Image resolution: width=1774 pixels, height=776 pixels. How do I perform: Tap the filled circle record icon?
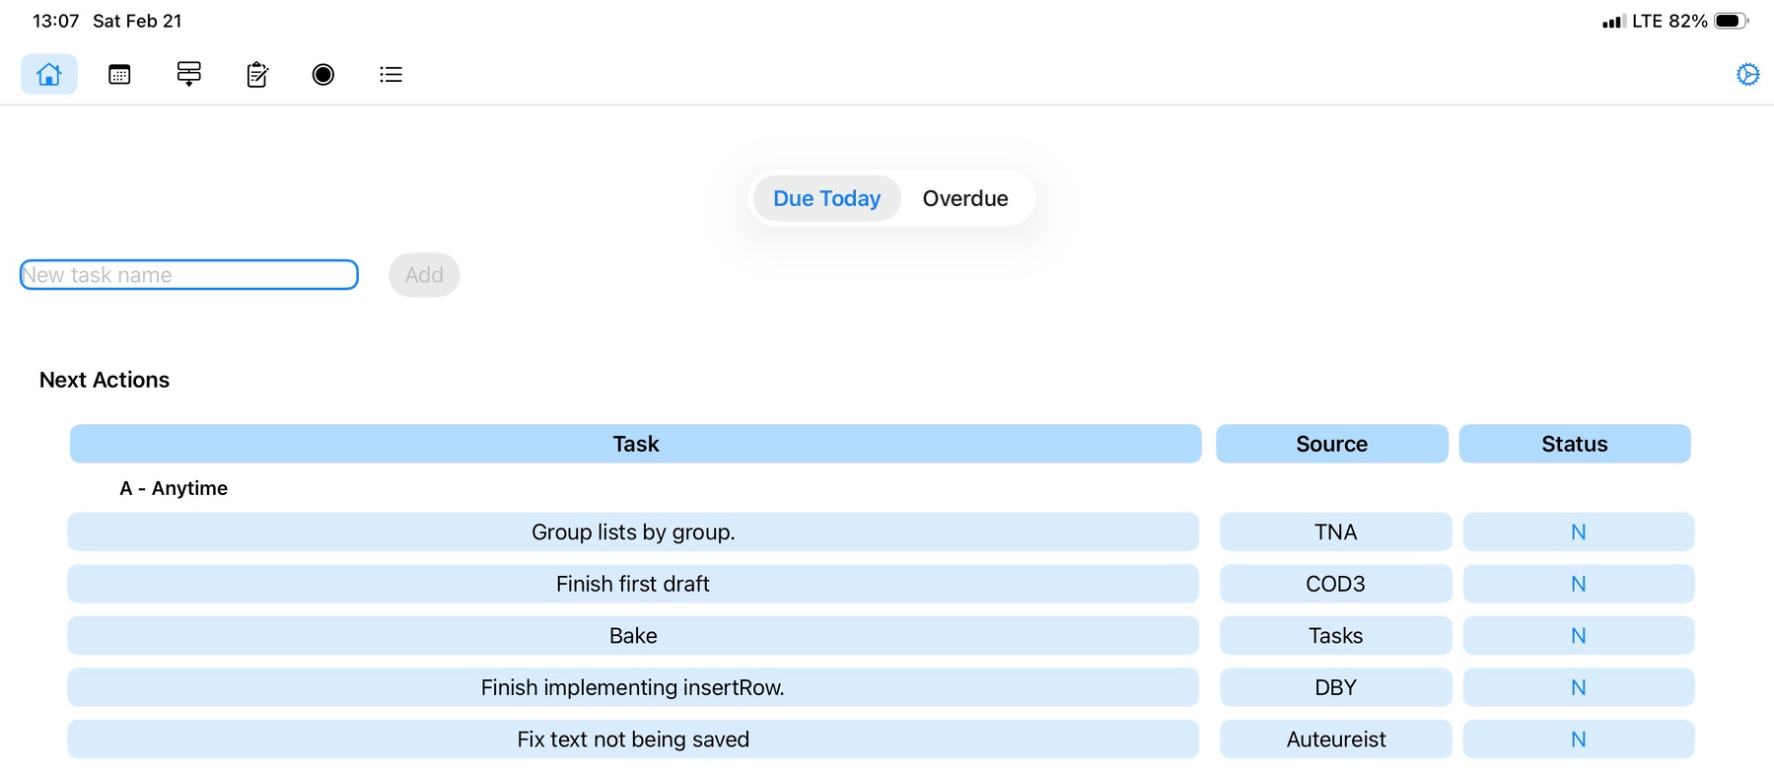coord(323,74)
